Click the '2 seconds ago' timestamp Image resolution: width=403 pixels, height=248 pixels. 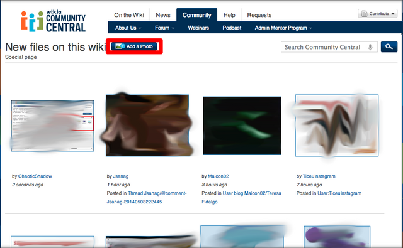coord(28,185)
